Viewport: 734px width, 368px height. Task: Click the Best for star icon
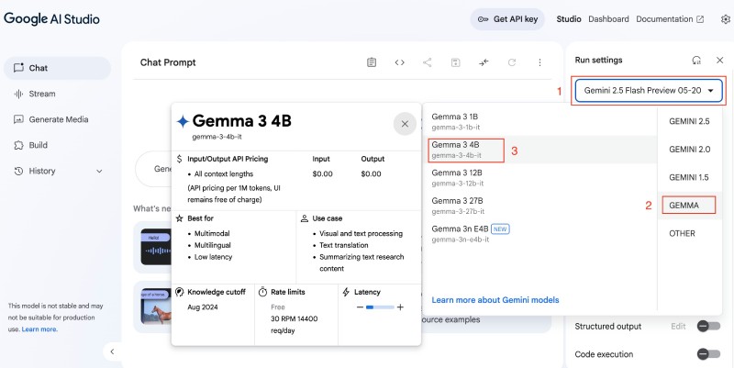(179, 218)
